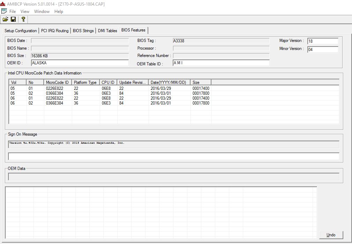352x244 pixels.
Task: Click the Help question mark icon
Action: point(23,19)
